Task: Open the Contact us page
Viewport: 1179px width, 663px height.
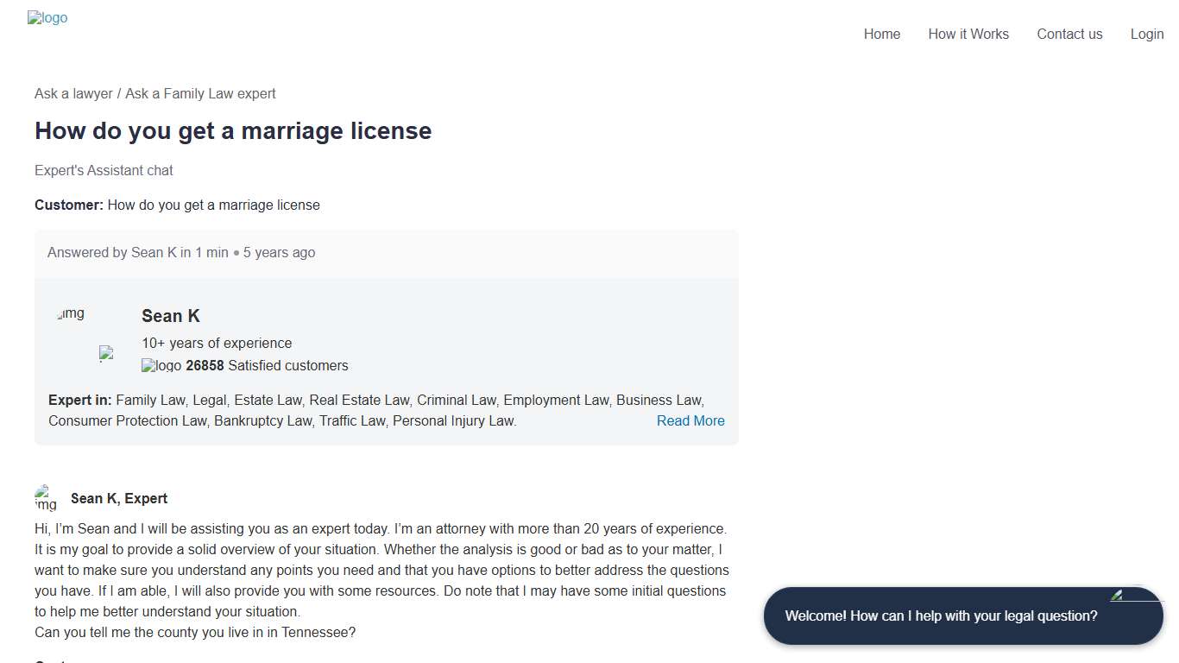Action: click(x=1069, y=34)
